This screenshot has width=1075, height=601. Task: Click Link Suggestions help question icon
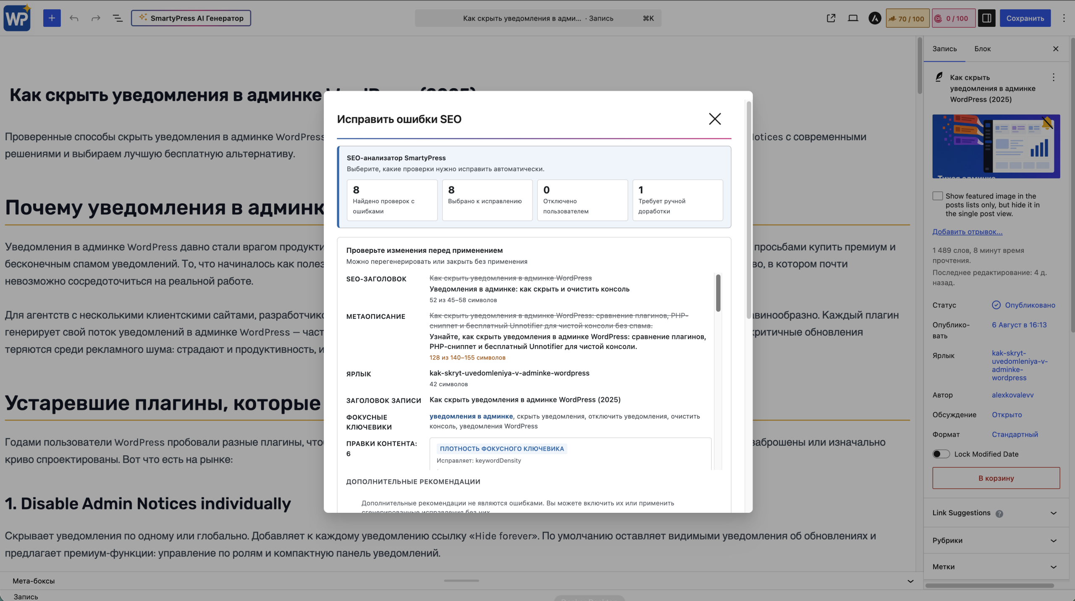pos(999,514)
